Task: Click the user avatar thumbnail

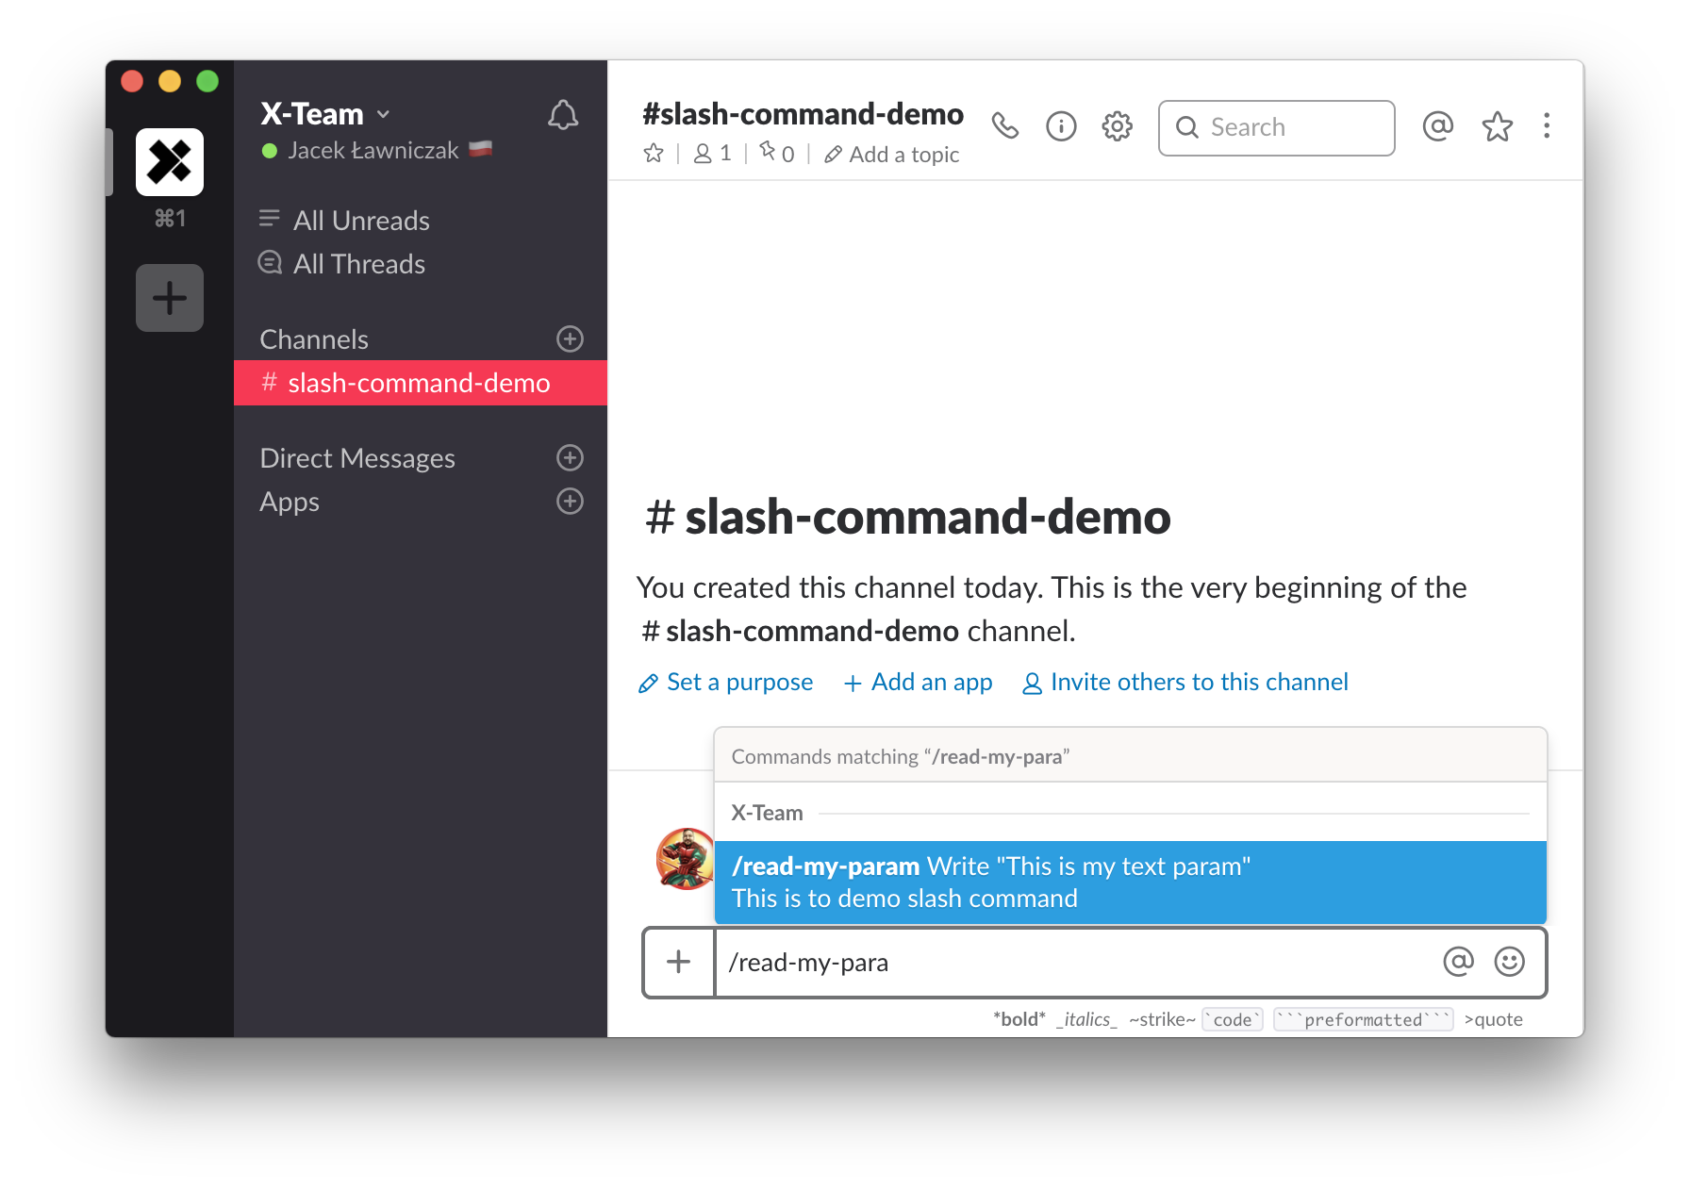Action: pyautogui.click(x=685, y=859)
